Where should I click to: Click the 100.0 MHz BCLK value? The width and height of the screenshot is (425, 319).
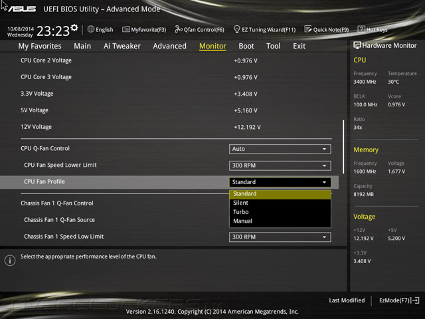pos(365,105)
